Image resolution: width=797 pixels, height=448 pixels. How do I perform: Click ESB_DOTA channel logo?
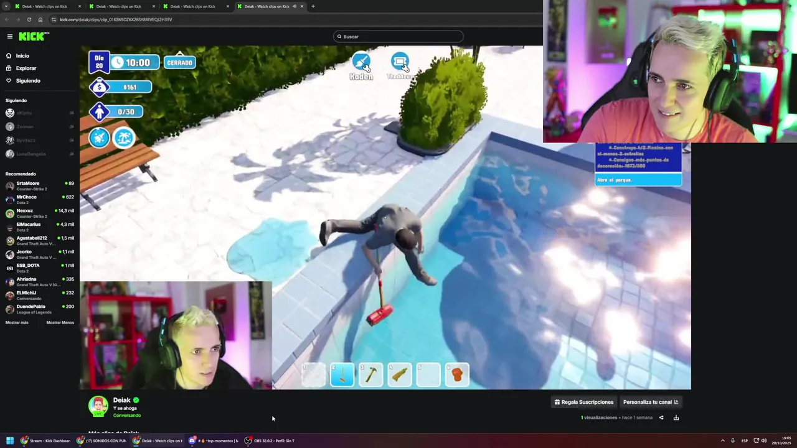(10, 268)
